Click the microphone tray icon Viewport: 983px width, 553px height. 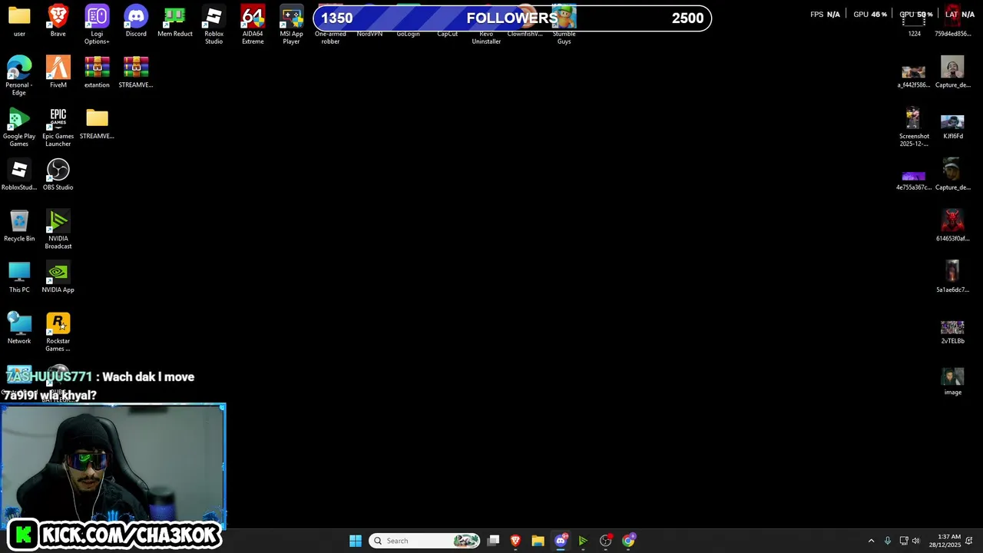click(x=888, y=541)
